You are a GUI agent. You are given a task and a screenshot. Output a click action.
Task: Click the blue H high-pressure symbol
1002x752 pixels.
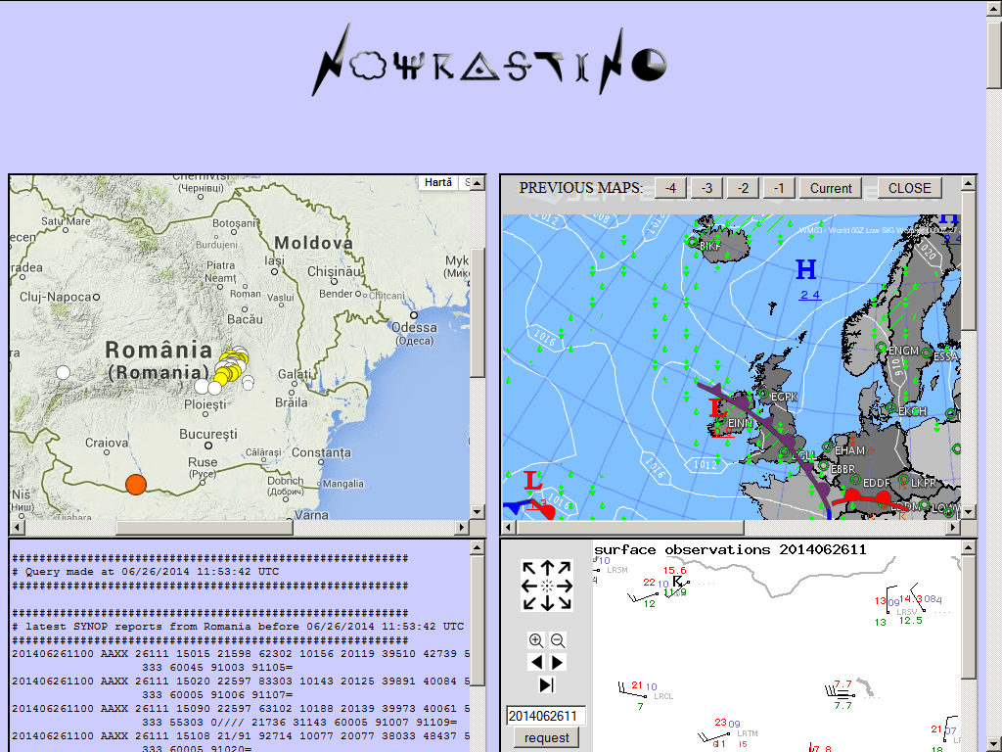[806, 270]
